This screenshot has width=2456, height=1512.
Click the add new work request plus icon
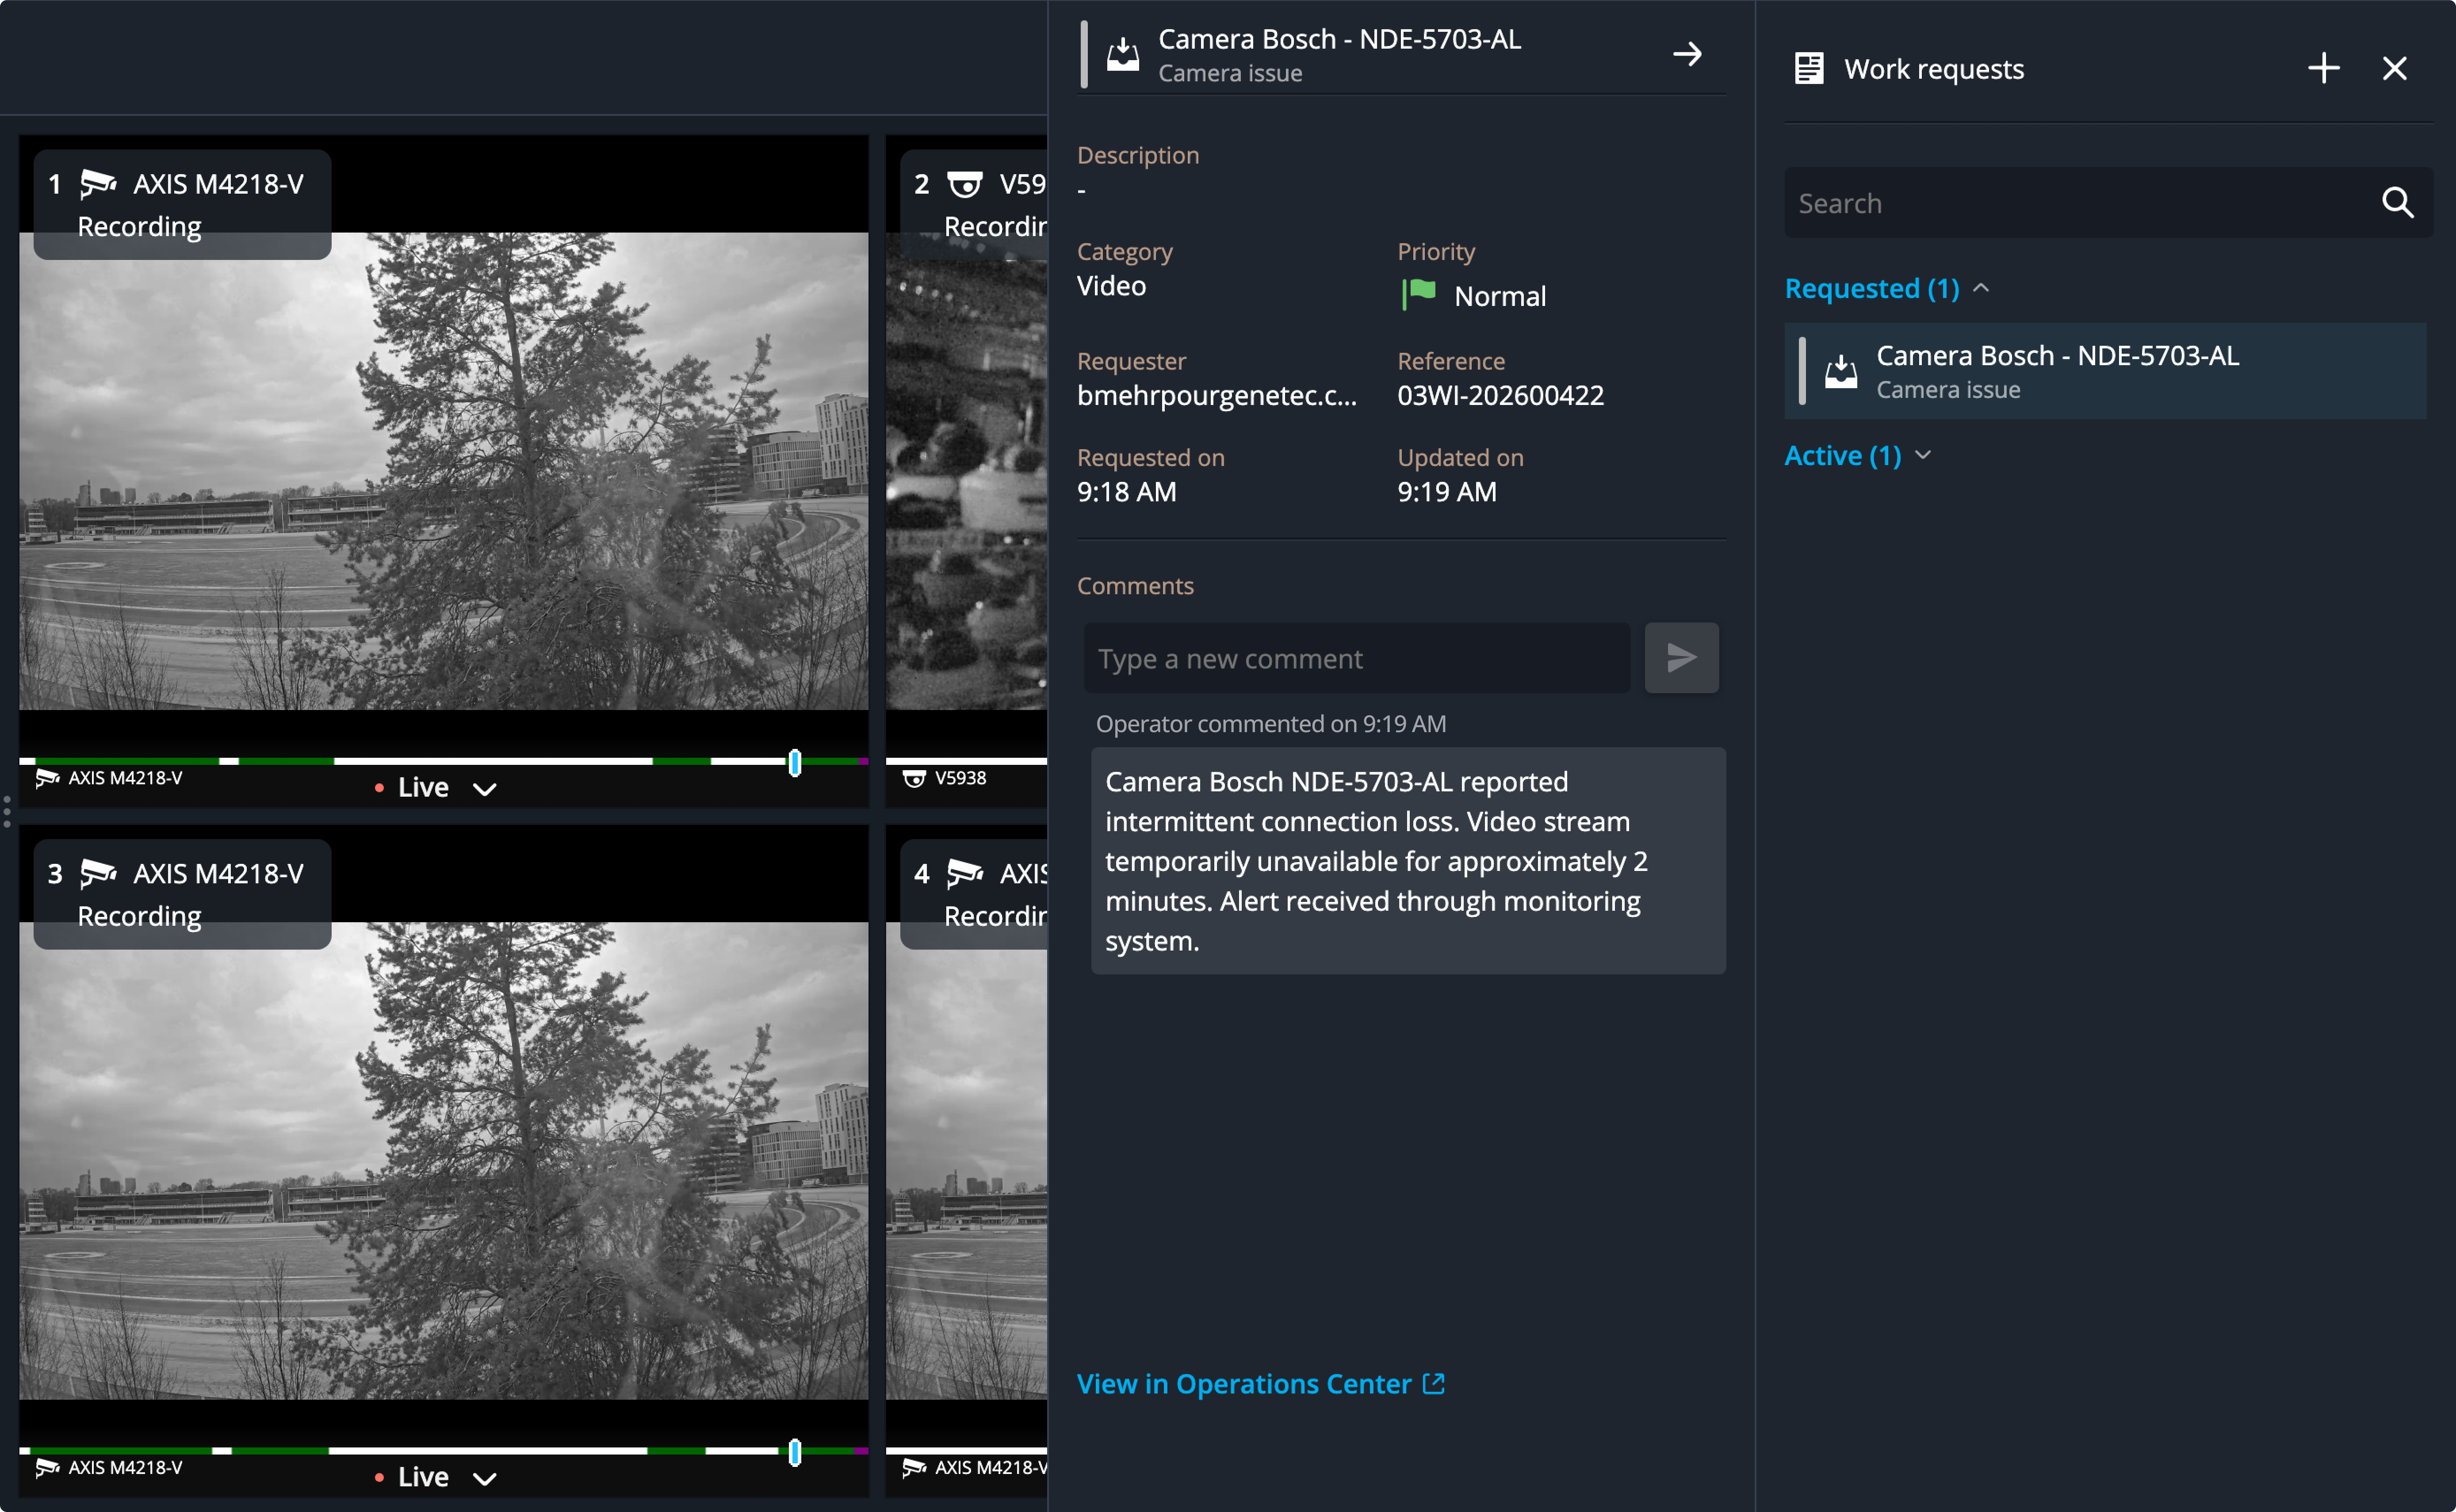[x=2323, y=68]
